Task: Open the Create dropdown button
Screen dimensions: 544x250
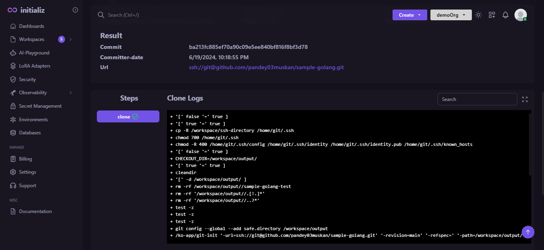Action: [x=410, y=15]
